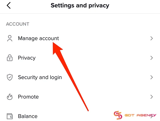Open the Privacy settings entry
This screenshot has width=160, height=121.
pyautogui.click(x=27, y=58)
